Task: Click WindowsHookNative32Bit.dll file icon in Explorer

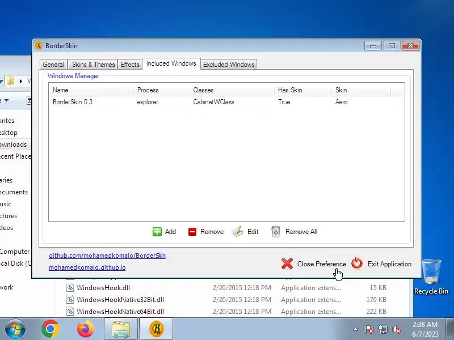Action: coord(70,300)
